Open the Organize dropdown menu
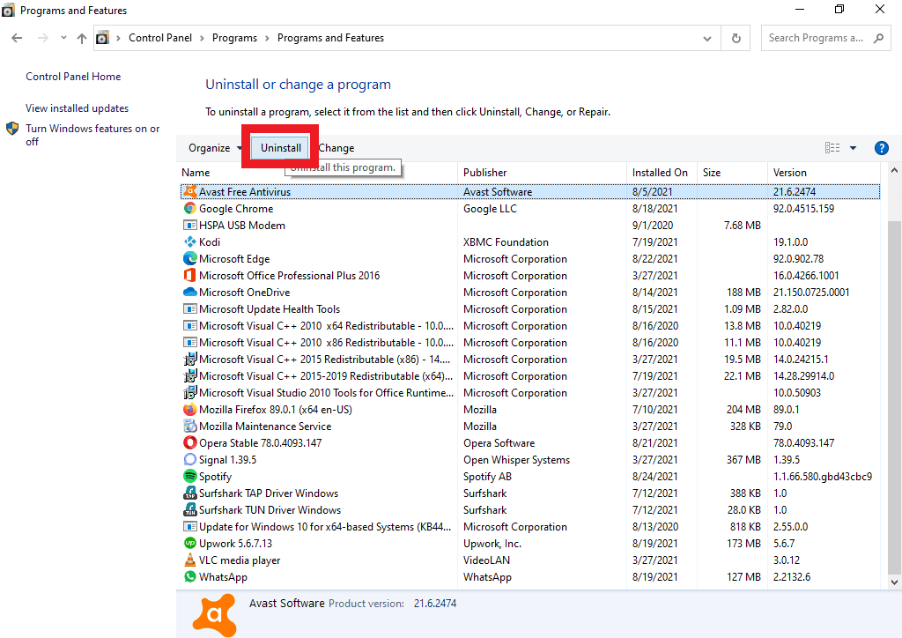Screen dimensions: 902x638 (x=215, y=148)
